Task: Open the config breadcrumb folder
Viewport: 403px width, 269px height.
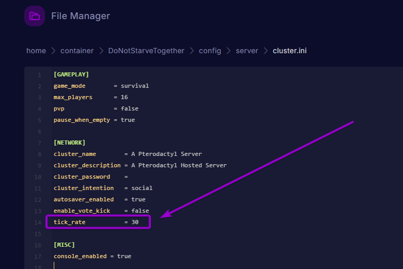Action: click(210, 51)
